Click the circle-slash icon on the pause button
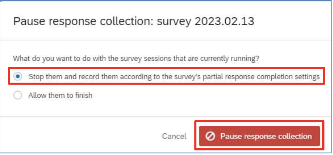Screen dimensions: 333x155 coord(210,136)
